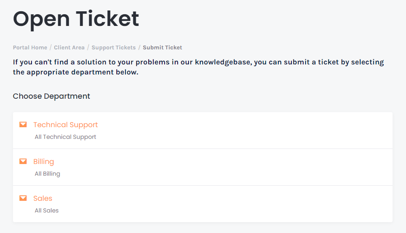Click the slash before Submit Ticket
The width and height of the screenshot is (406, 233).
pos(139,47)
